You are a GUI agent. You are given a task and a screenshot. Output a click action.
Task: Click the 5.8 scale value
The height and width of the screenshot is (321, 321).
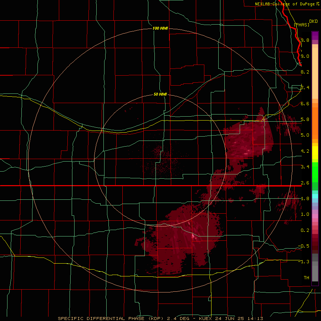pyautogui.click(x=305, y=119)
